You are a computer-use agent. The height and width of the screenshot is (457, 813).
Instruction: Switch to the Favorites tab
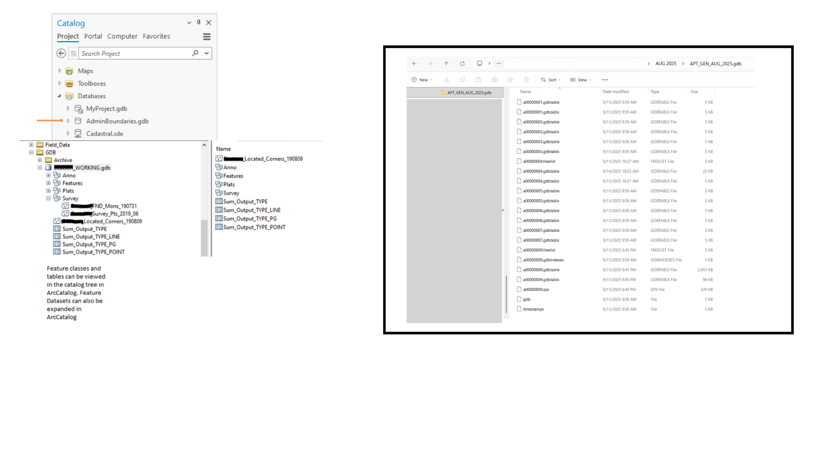pyautogui.click(x=156, y=36)
